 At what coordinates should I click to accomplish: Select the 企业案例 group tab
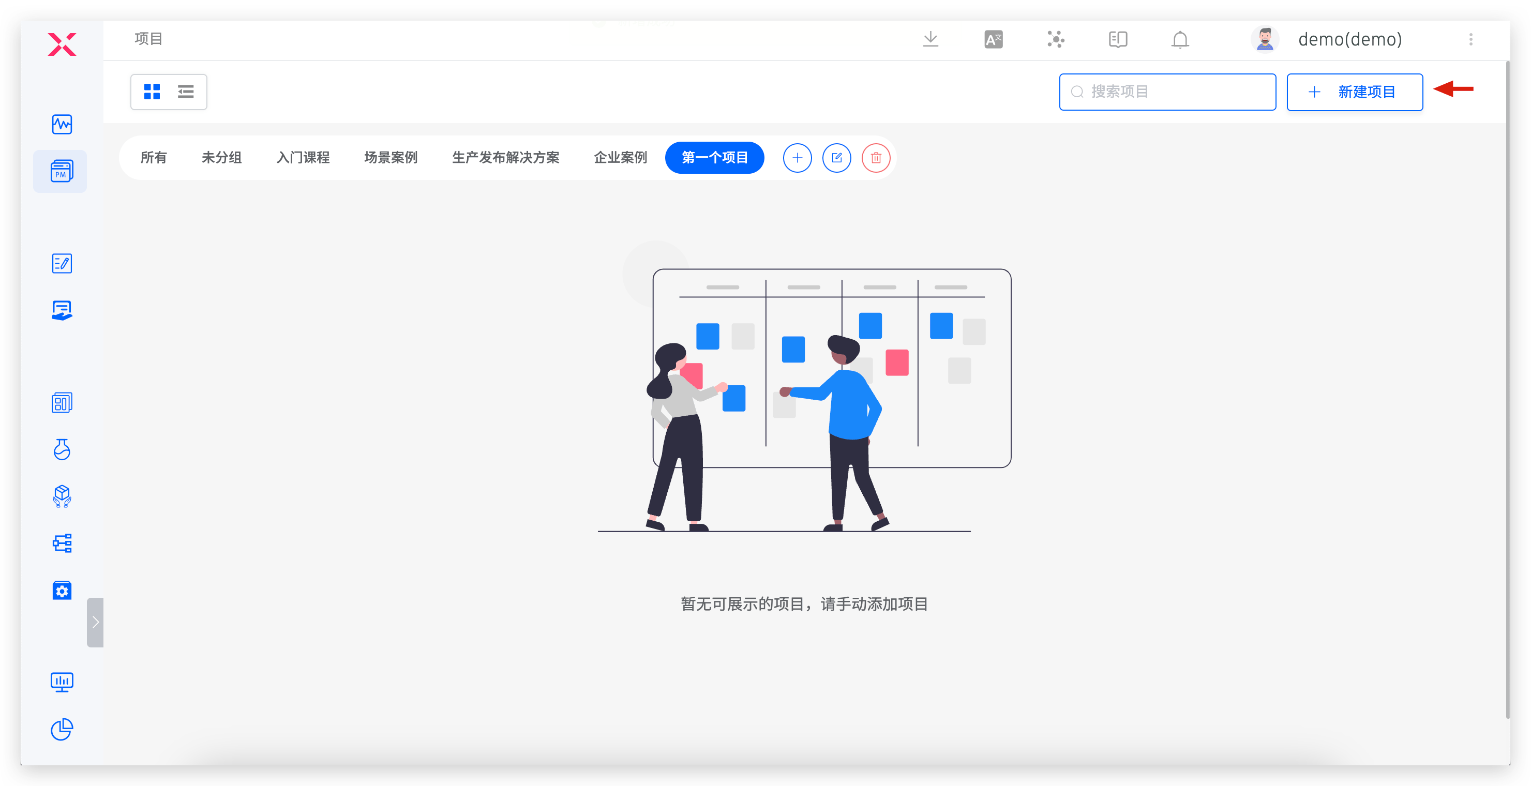620,157
